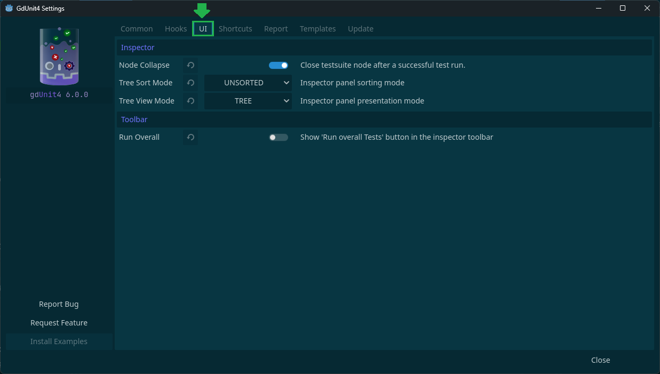Click the Inspector section header
The height and width of the screenshot is (374, 660).
pos(138,47)
